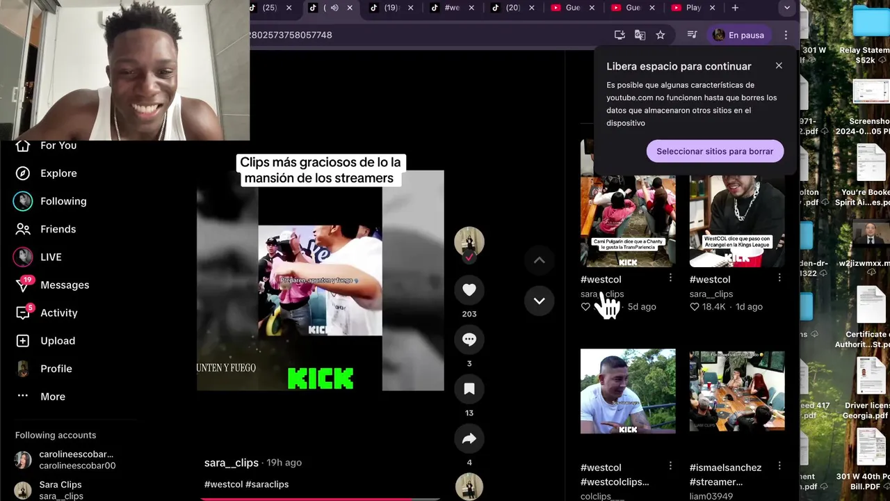Go to previous video with the up chevron
Image resolution: width=890 pixels, height=501 pixels.
click(x=539, y=260)
